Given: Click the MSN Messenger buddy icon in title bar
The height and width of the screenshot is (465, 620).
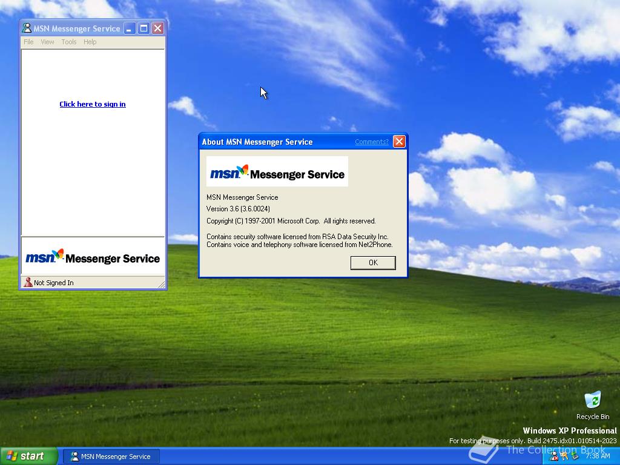Looking at the screenshot, I should [27, 28].
